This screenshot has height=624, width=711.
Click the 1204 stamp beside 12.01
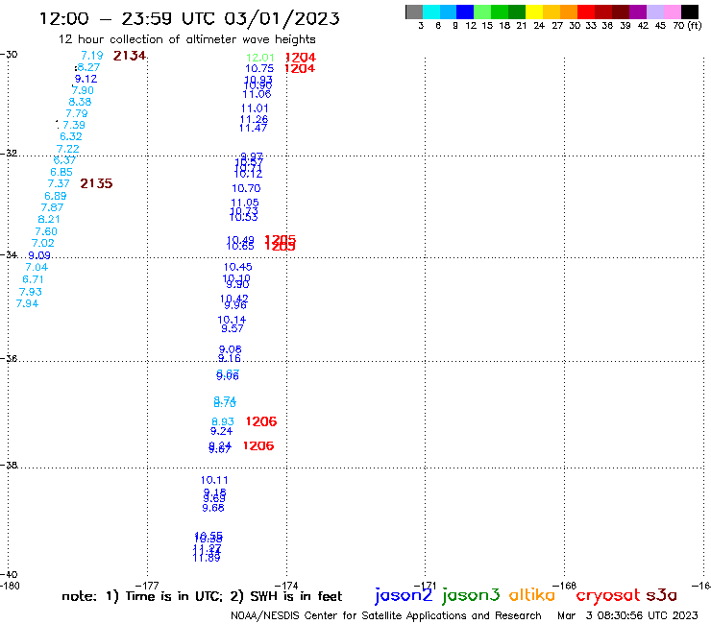pos(301,58)
